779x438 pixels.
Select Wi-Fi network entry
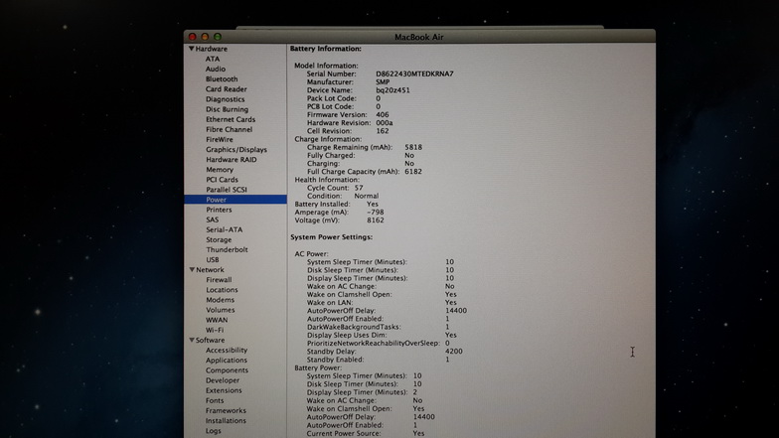click(215, 330)
